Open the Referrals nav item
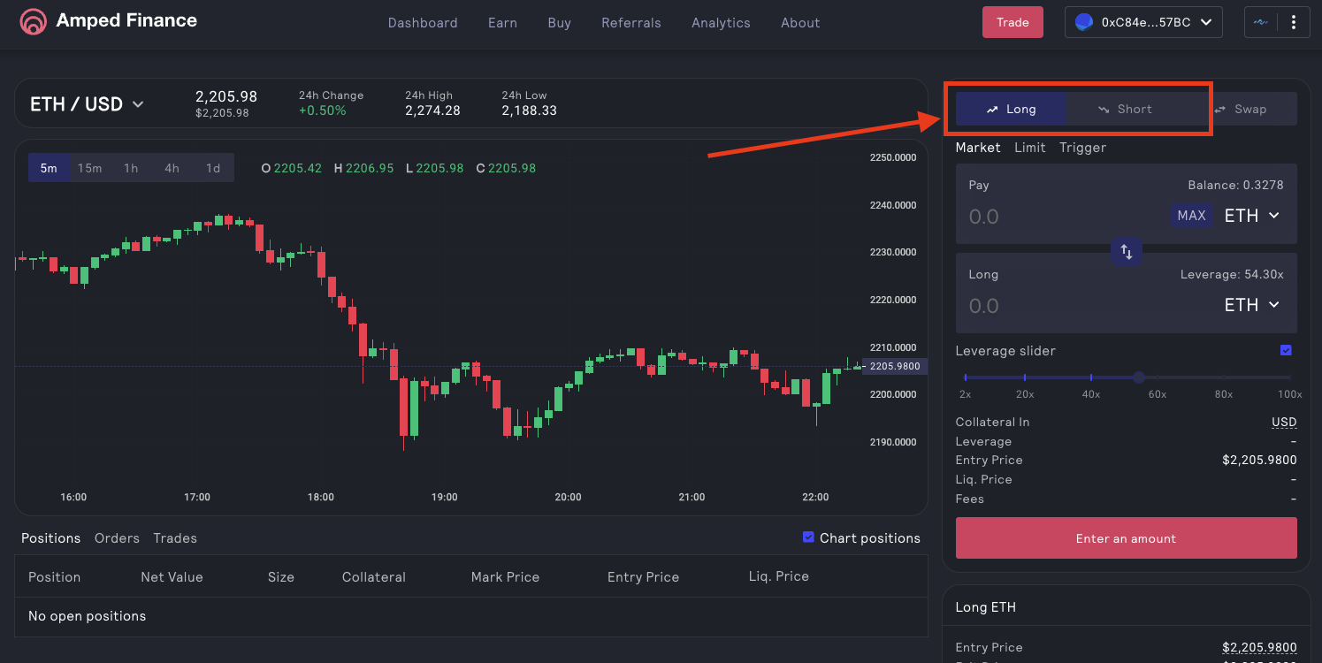Image resolution: width=1322 pixels, height=663 pixels. point(631,23)
